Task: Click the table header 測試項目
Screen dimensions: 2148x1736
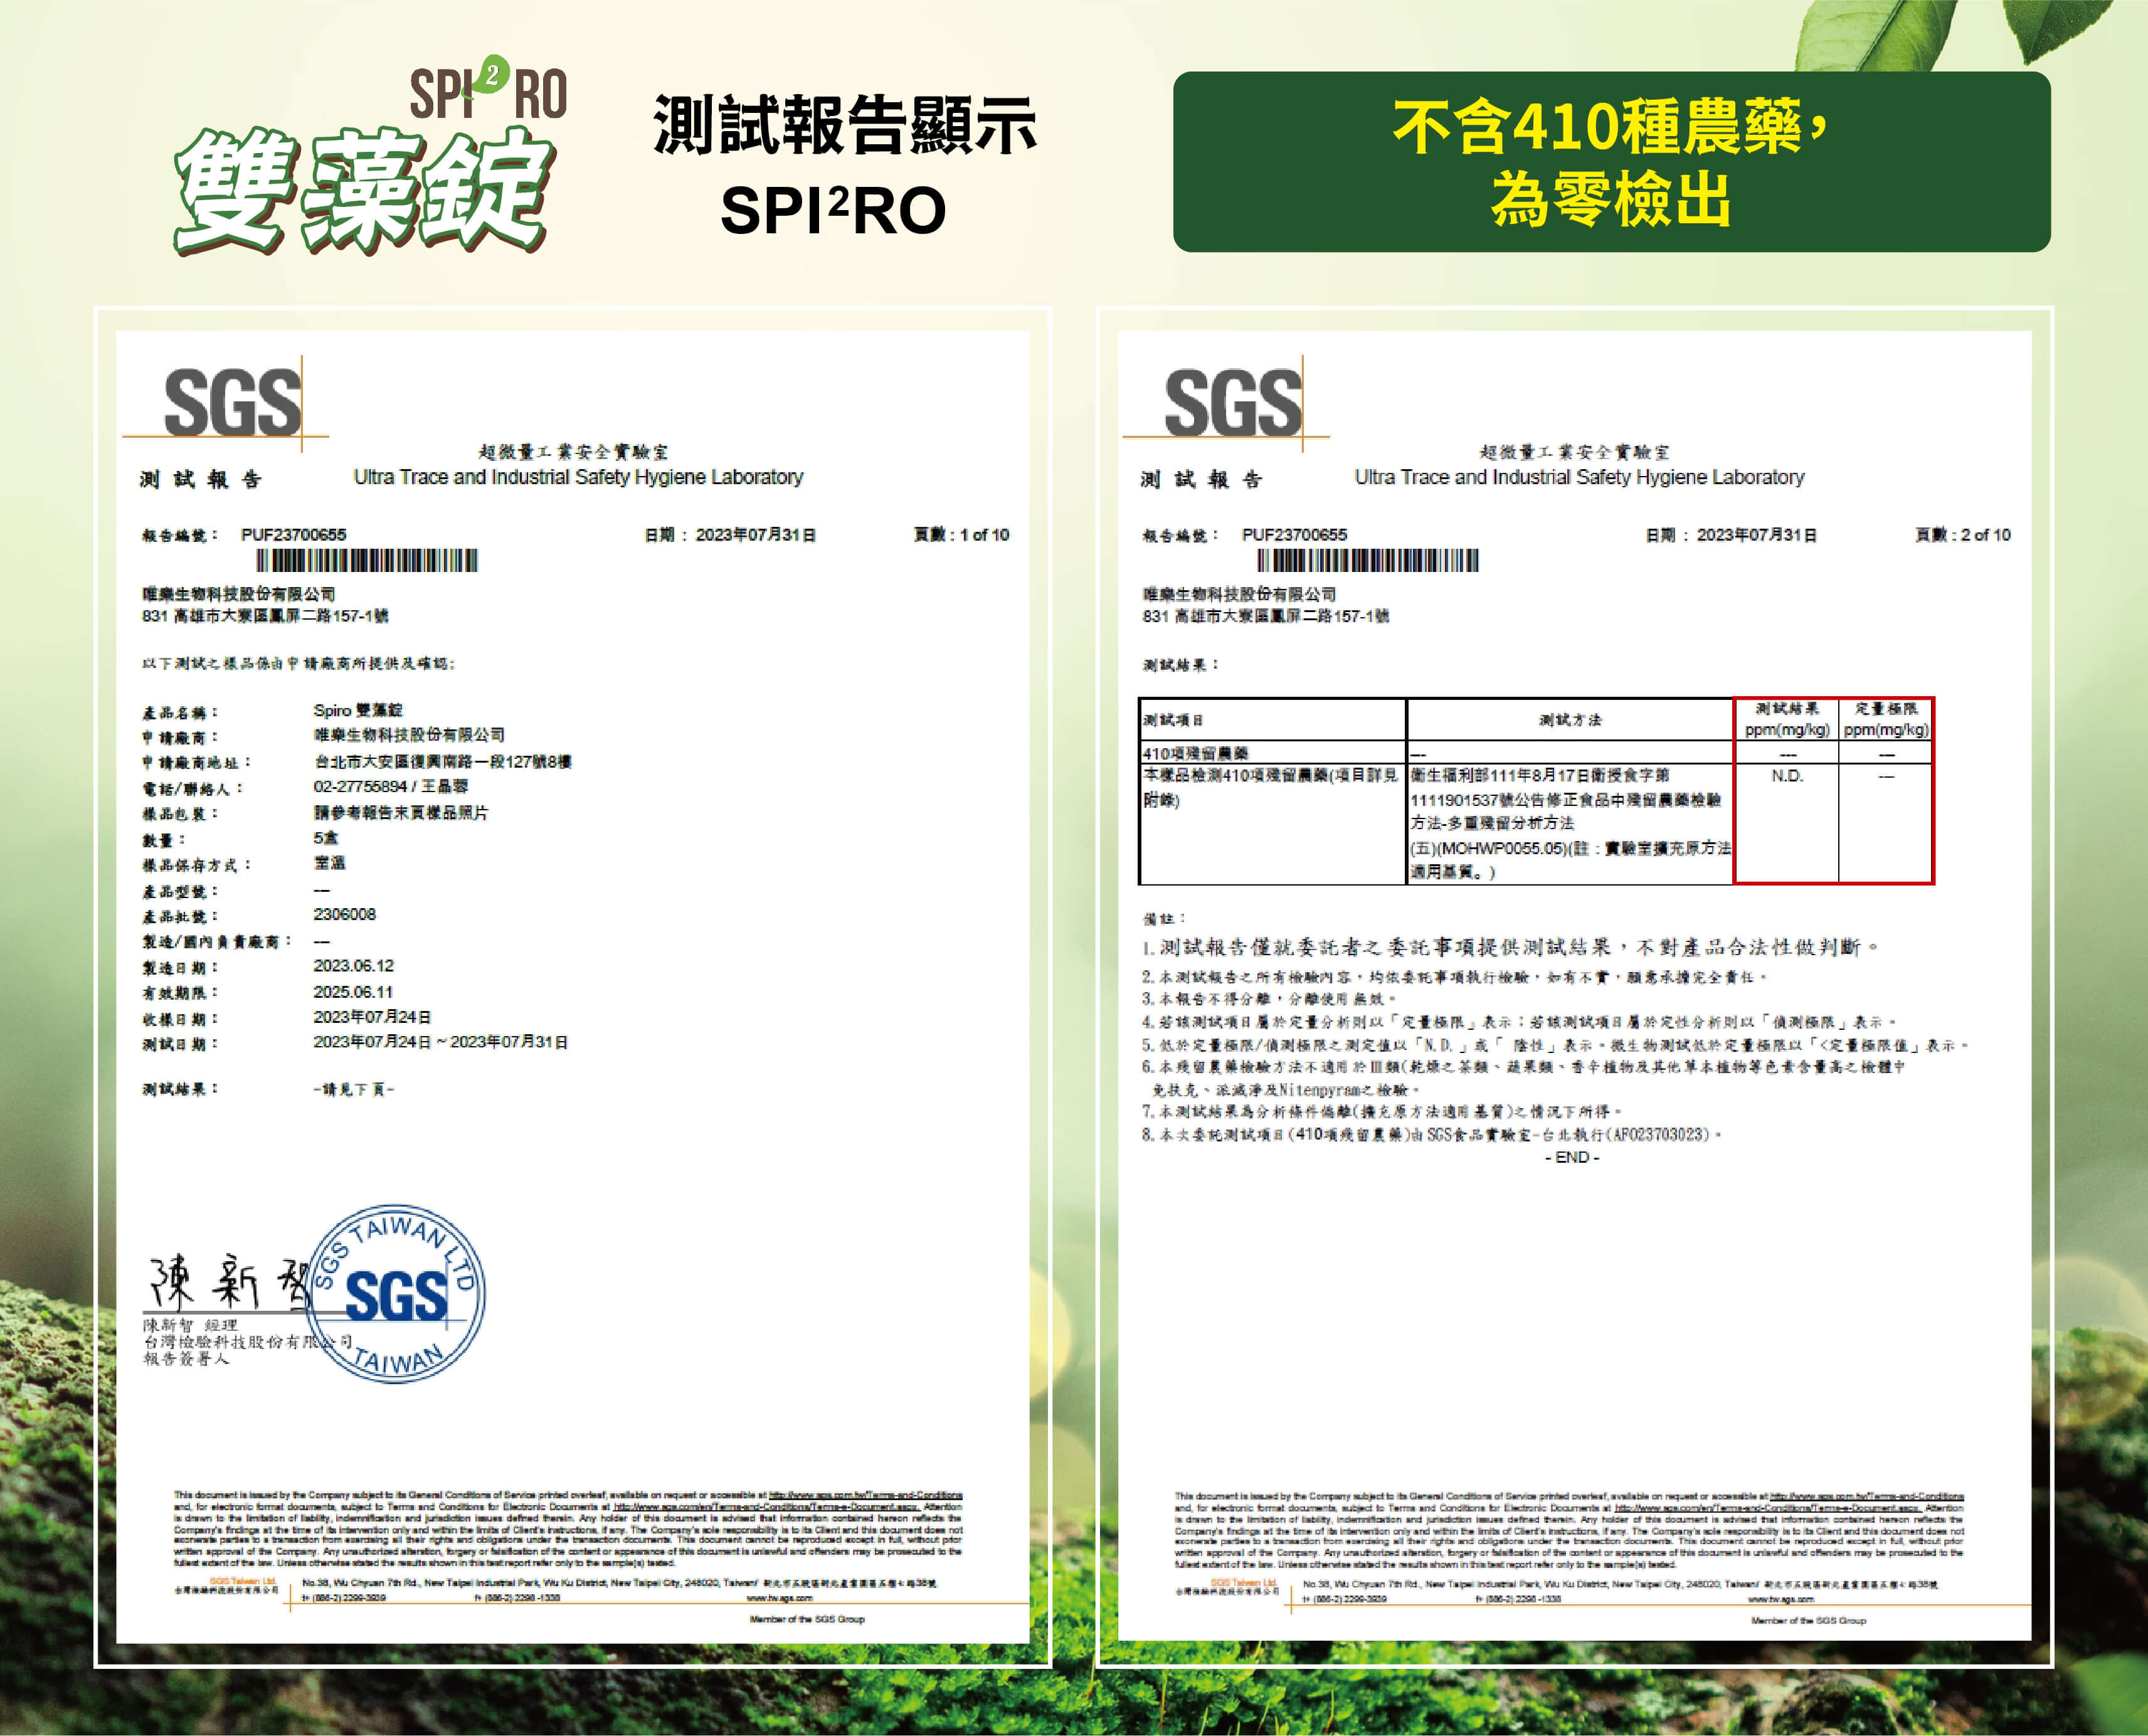Action: click(x=1173, y=720)
